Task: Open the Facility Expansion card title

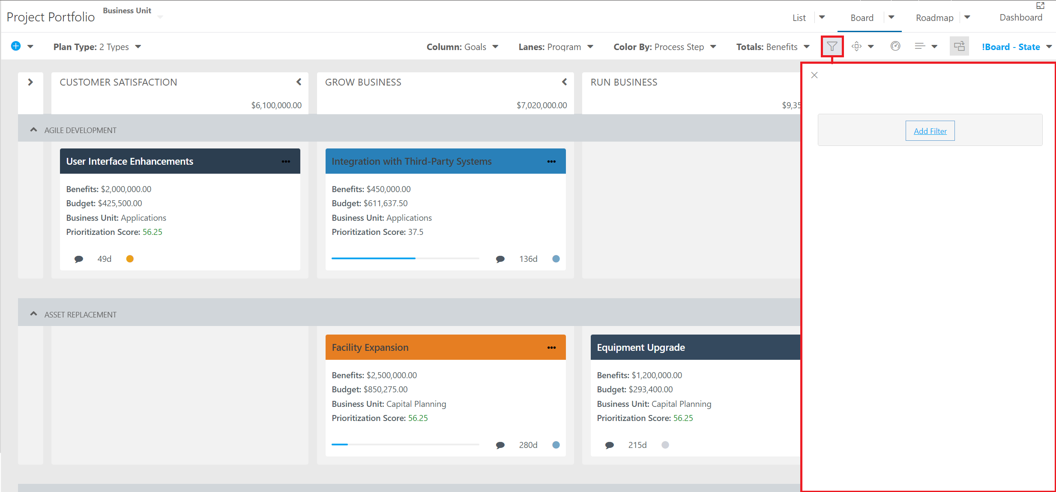Action: pos(370,347)
